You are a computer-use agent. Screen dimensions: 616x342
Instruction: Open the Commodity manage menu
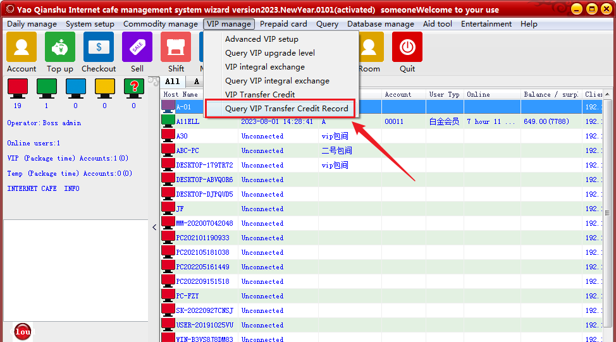pyautogui.click(x=161, y=24)
